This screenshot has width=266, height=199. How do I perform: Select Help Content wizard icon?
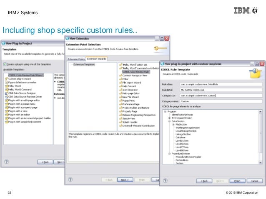(x=120, y=86)
